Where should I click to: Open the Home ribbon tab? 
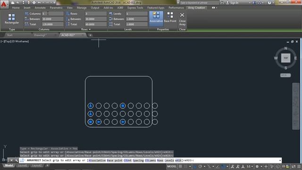(x=16, y=8)
